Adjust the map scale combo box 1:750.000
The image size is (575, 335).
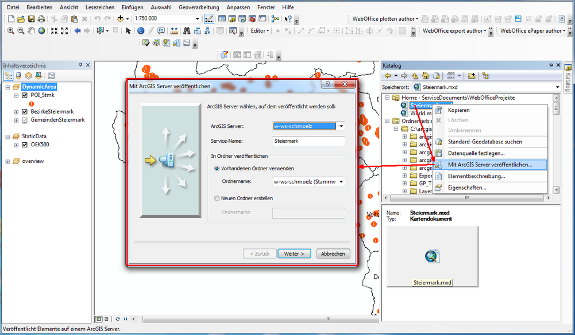pos(167,18)
